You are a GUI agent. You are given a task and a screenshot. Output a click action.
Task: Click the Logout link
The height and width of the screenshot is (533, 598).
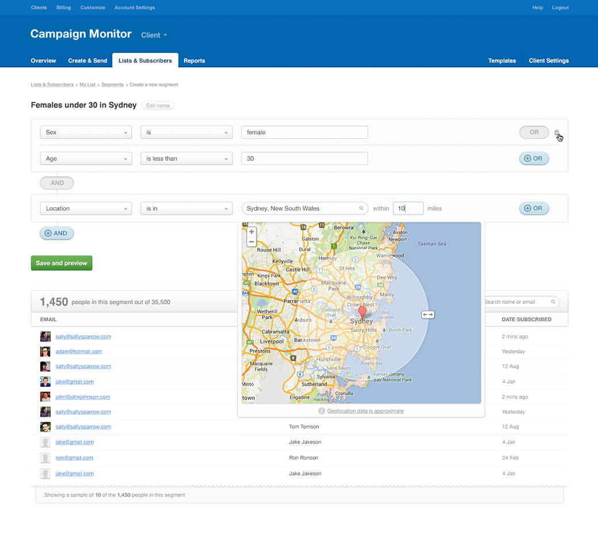pyautogui.click(x=560, y=7)
